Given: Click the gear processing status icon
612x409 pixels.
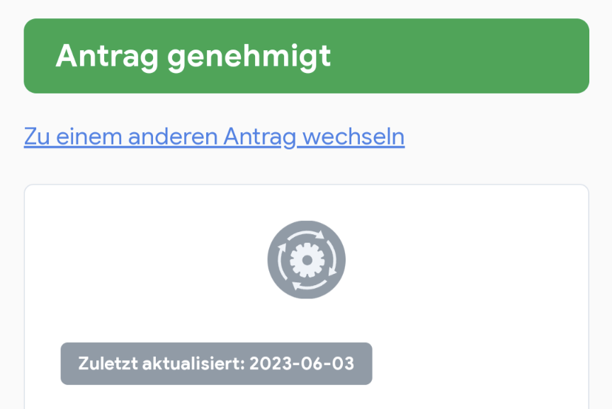Looking at the screenshot, I should [306, 260].
